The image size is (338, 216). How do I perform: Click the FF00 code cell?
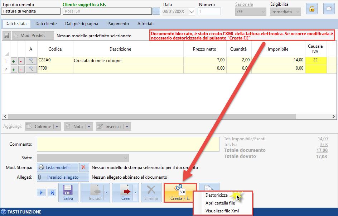(x=55, y=69)
